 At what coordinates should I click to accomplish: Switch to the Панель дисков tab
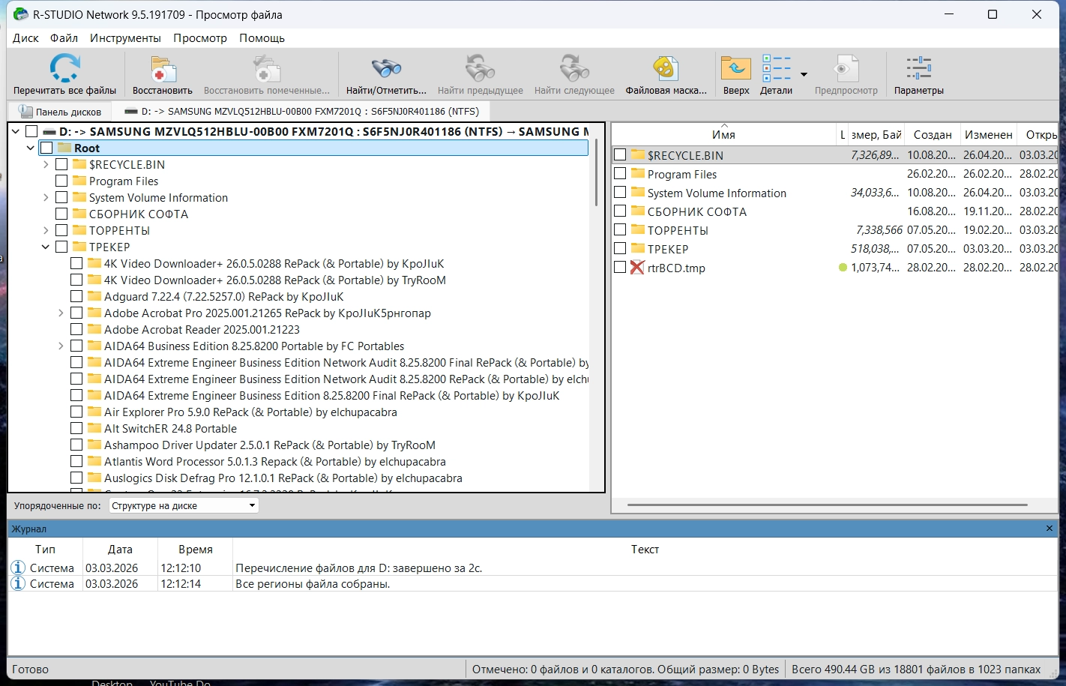click(x=60, y=112)
